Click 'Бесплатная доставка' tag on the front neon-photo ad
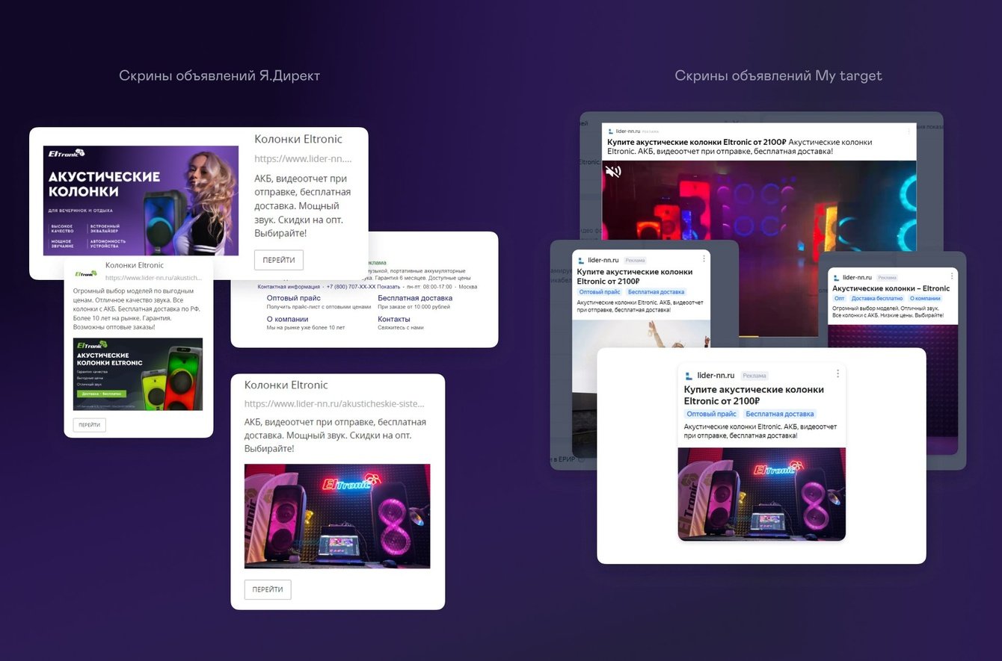Screen dimensions: 1002x661 (780, 414)
